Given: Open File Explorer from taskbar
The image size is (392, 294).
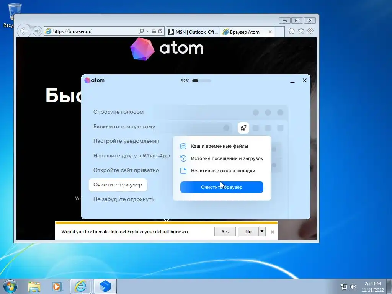Looking at the screenshot, I should click(x=34, y=287).
